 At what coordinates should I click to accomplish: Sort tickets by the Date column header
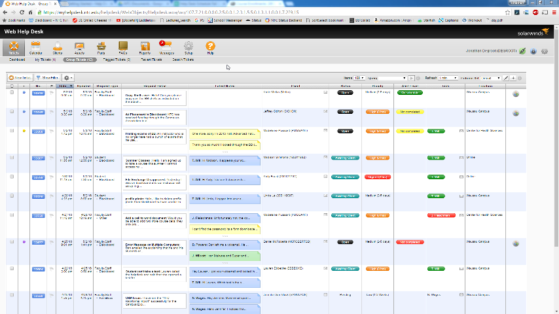tap(65, 86)
